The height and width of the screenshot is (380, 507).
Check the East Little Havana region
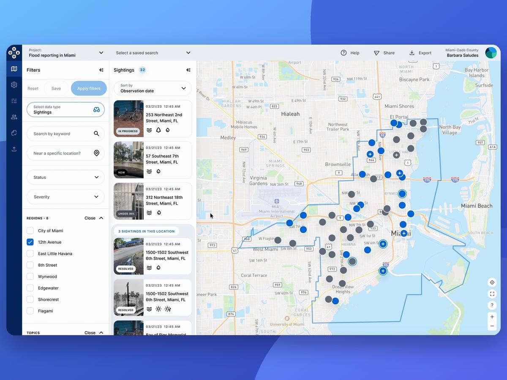(x=30, y=253)
